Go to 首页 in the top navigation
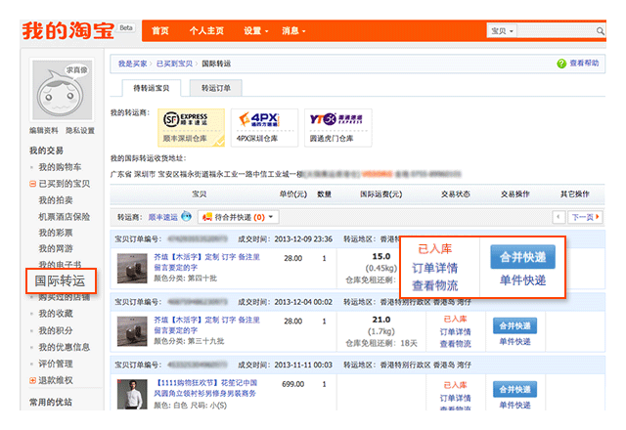Screen dimensions: 626x430 pos(160,30)
